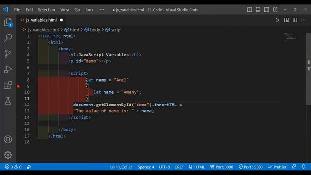This screenshot has height=175, width=311.
Task: Click the getElementById text on line 12
Action: pos(114,105)
